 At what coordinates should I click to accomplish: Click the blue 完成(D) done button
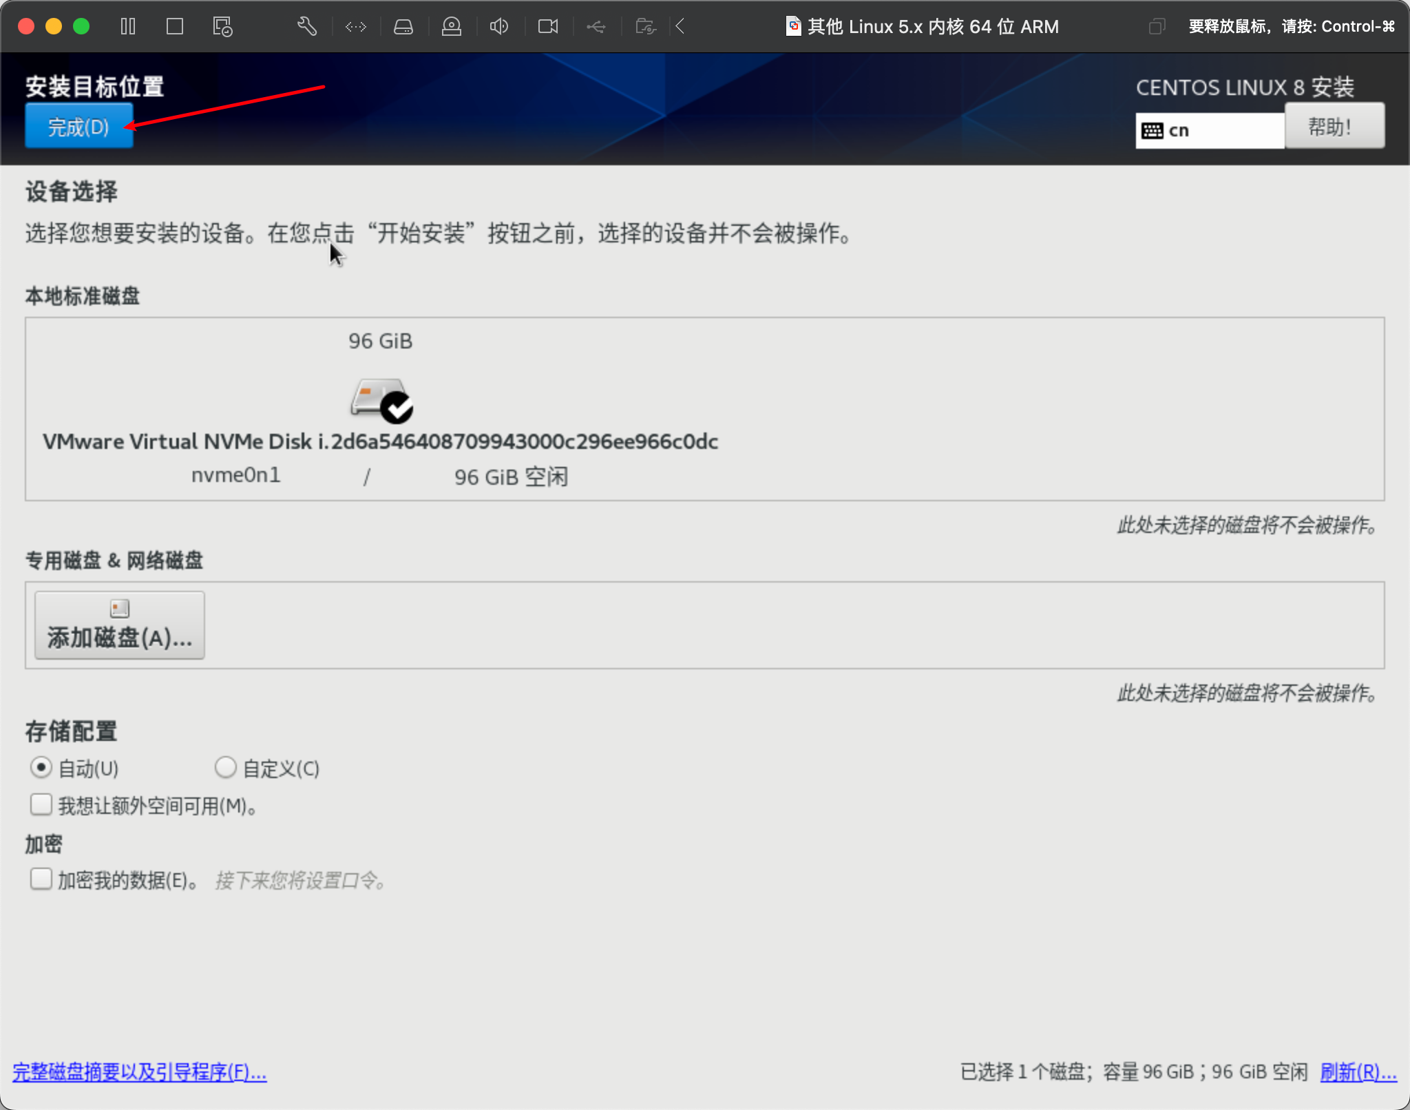click(x=79, y=126)
